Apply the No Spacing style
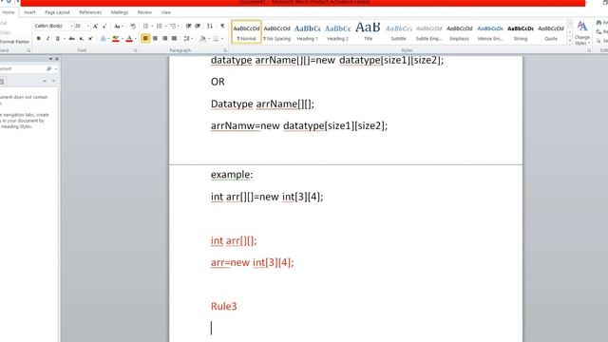This screenshot has height=342, width=608. (276, 32)
